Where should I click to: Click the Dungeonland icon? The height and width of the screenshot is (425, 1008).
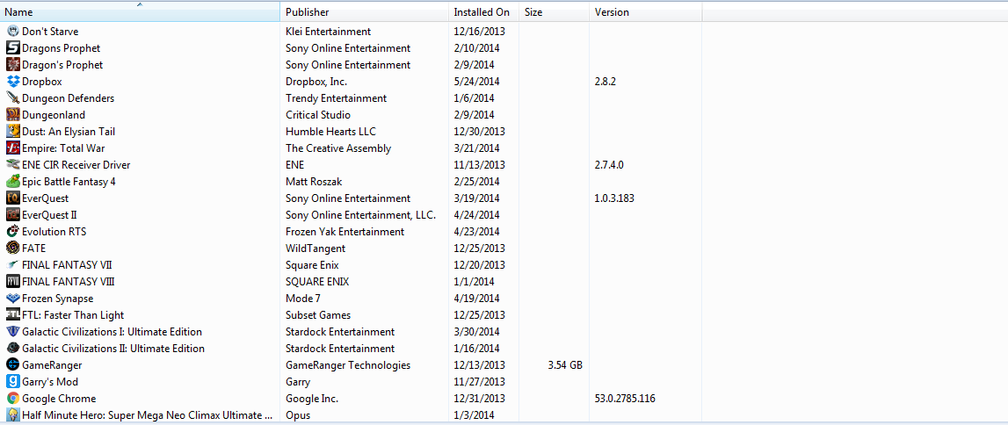pyautogui.click(x=13, y=114)
